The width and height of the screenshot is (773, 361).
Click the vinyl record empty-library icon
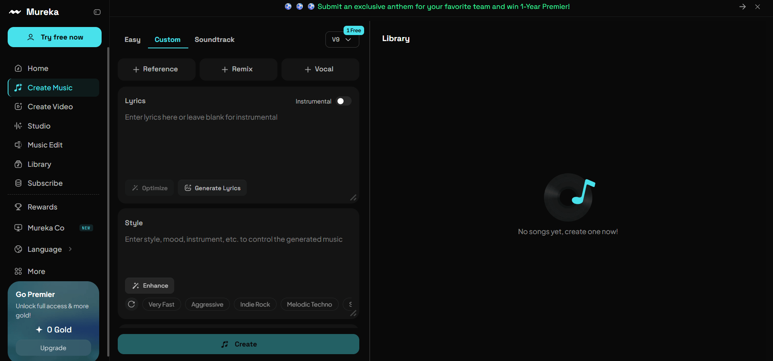569,197
